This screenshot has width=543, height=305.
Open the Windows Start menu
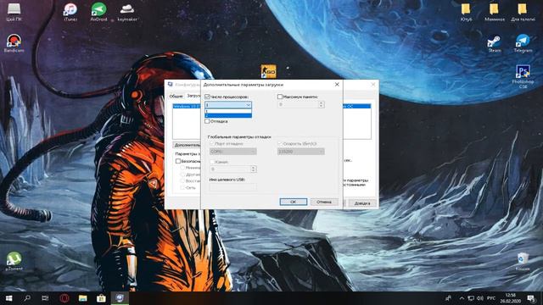tap(9, 298)
